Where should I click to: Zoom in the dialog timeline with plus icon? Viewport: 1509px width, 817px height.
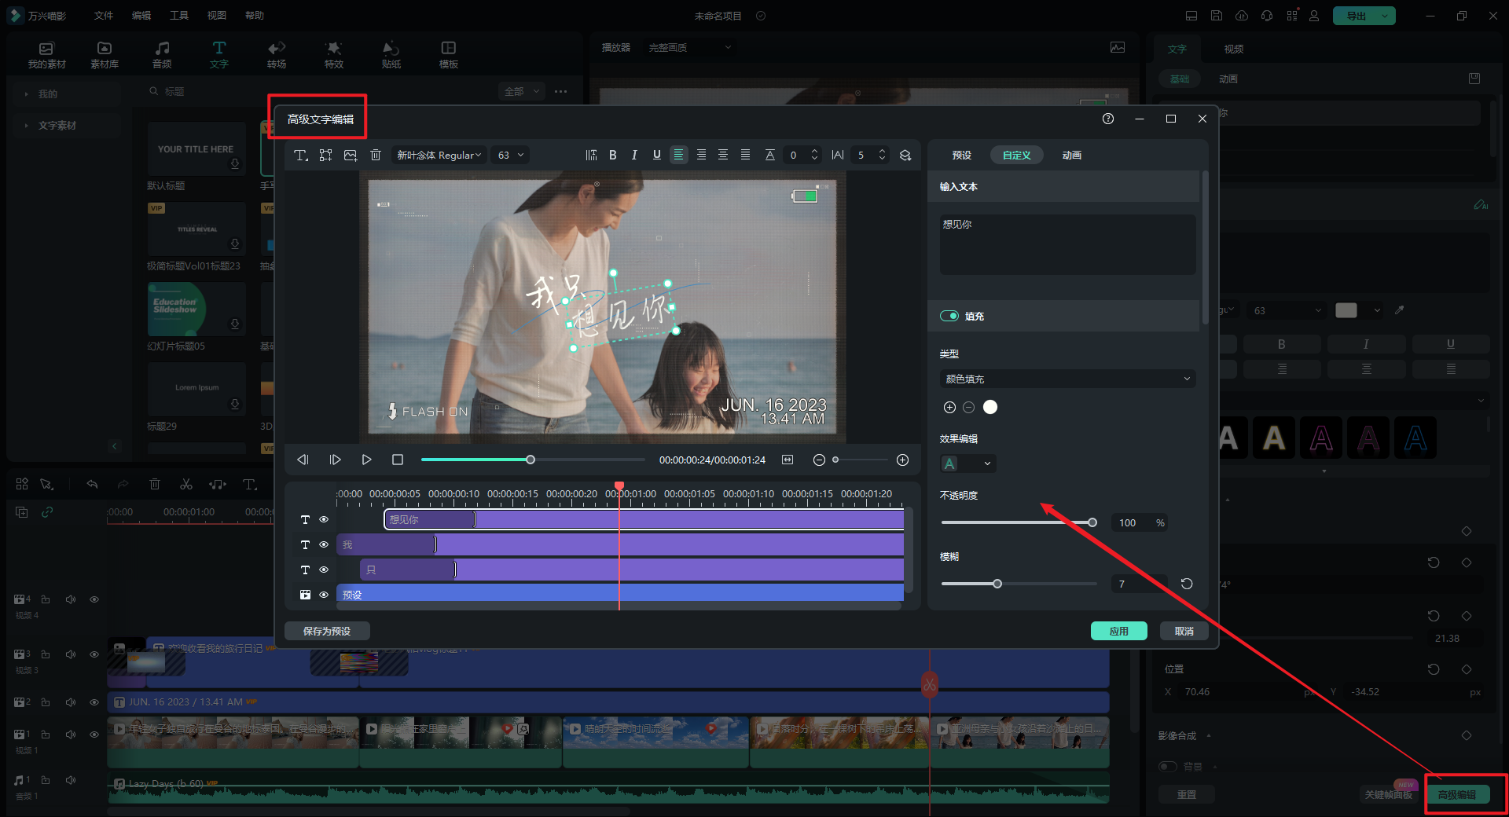click(x=902, y=460)
